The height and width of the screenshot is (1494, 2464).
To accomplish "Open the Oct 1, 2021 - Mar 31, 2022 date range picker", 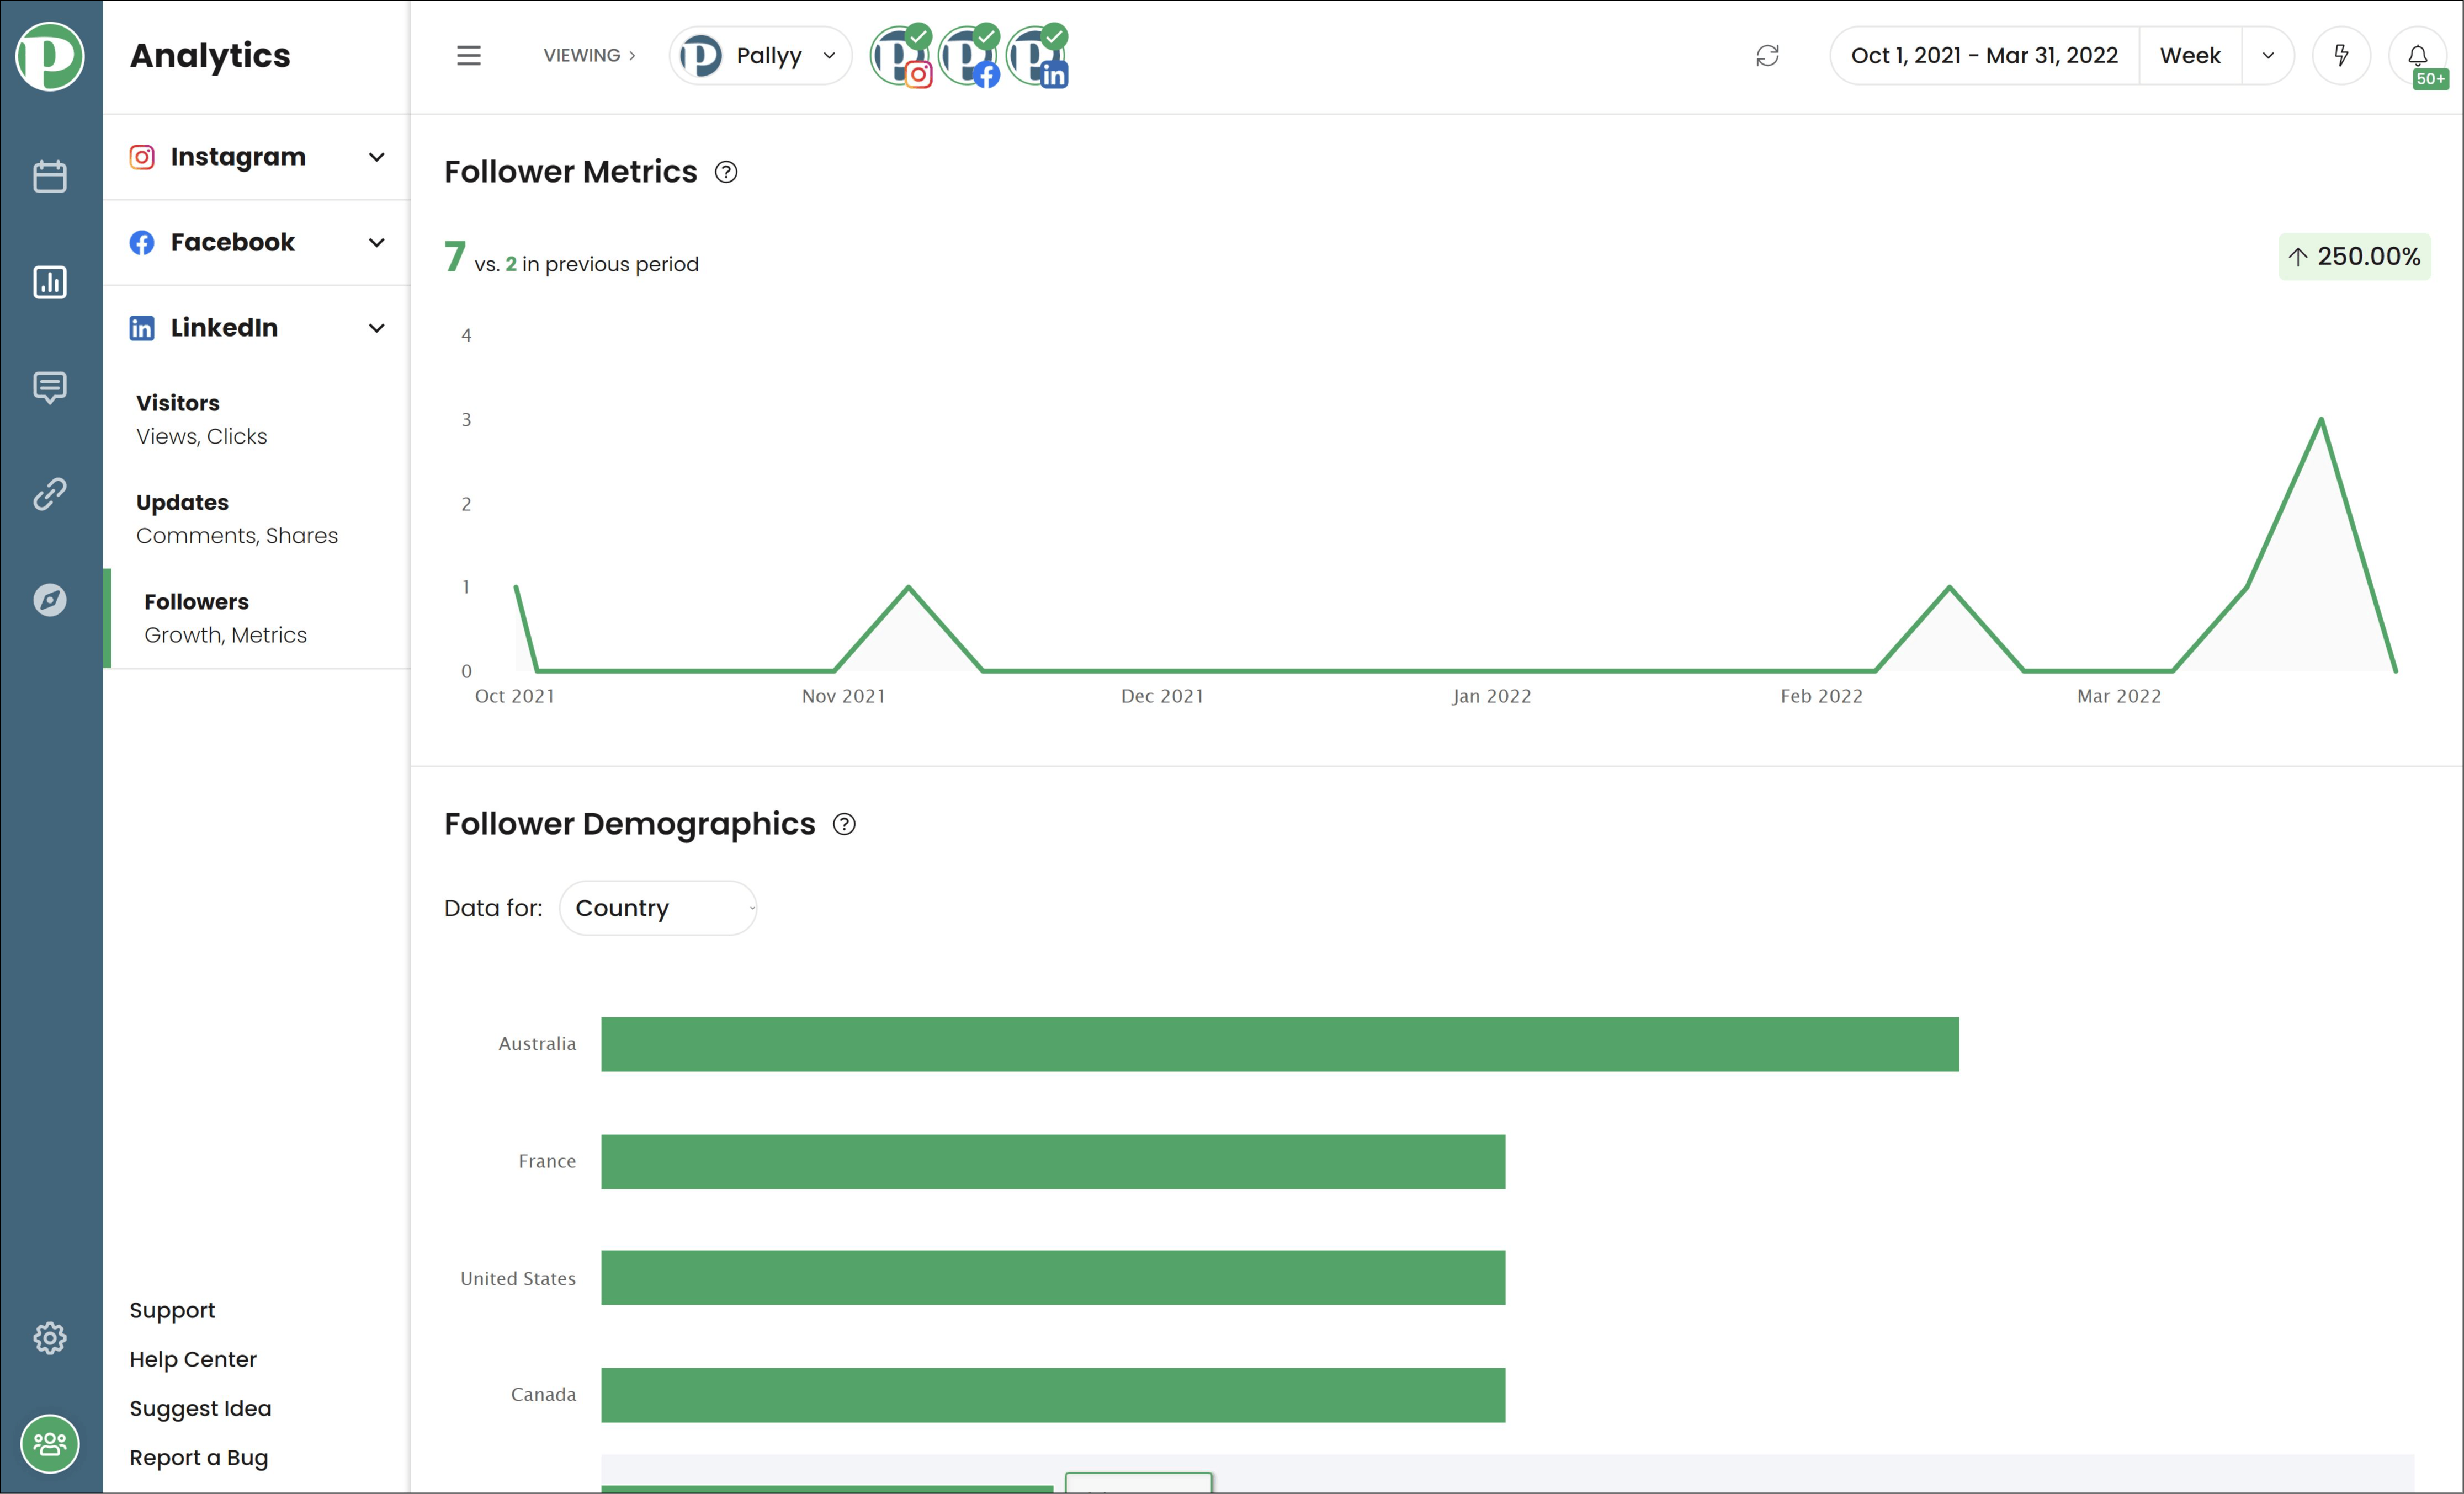I will pyautogui.click(x=1983, y=55).
